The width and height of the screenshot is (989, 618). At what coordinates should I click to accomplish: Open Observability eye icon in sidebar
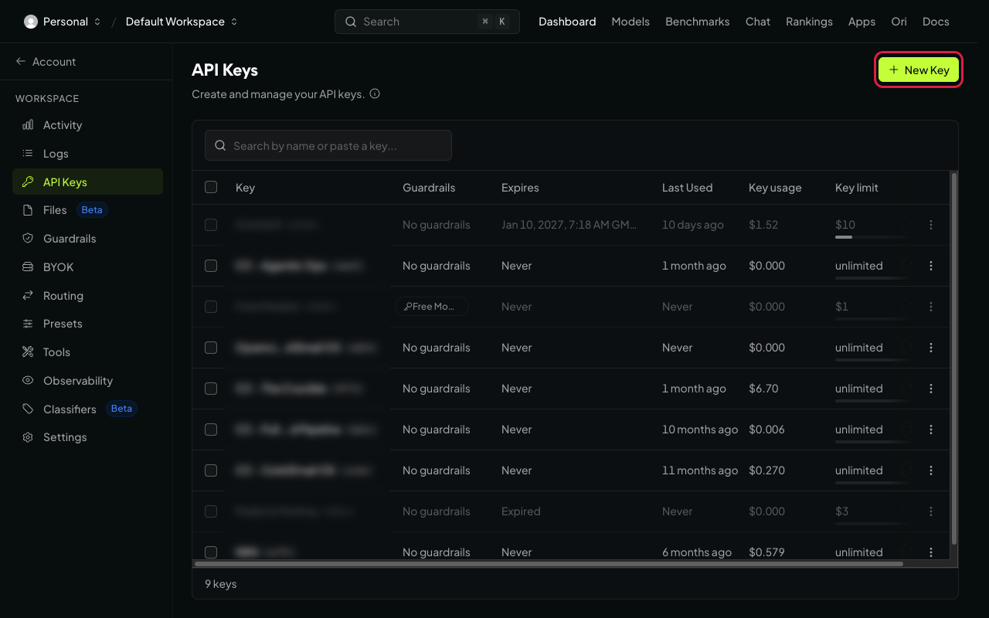point(28,381)
